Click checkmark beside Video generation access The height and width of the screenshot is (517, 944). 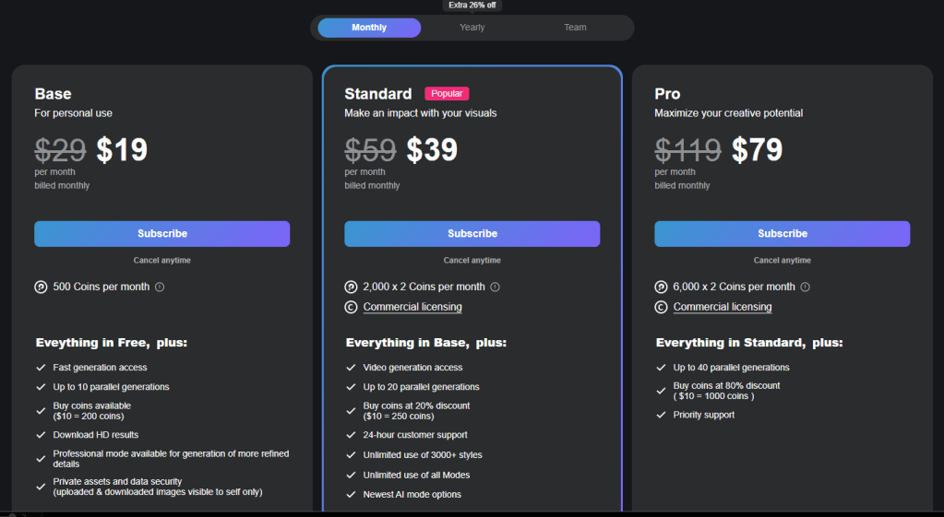click(x=351, y=368)
